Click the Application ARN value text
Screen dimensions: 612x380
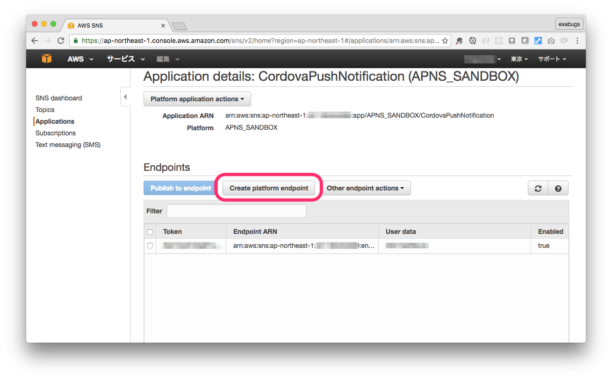[x=360, y=115]
